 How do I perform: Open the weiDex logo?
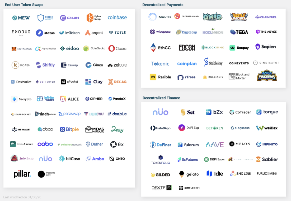click(x=267, y=128)
